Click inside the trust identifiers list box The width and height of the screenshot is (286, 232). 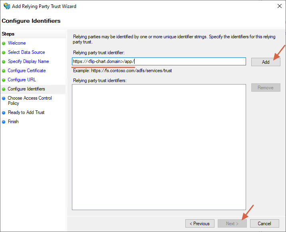pyautogui.click(x=159, y=147)
